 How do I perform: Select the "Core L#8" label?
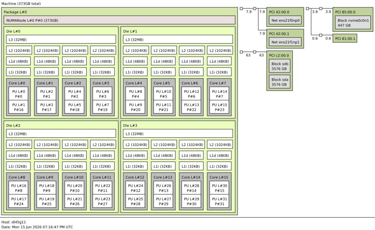click(17, 177)
